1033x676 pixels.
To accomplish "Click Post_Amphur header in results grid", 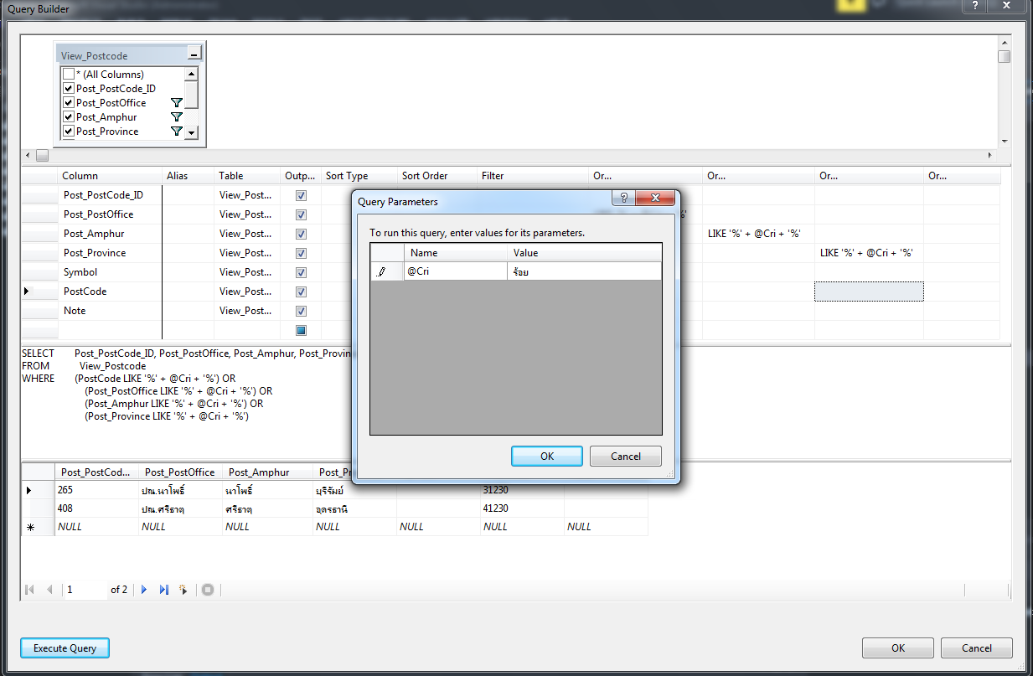I will [266, 472].
